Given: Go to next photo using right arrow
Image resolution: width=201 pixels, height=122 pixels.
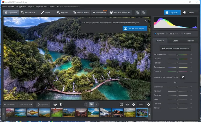Looking at the screenshot, I should [x=97, y=104].
